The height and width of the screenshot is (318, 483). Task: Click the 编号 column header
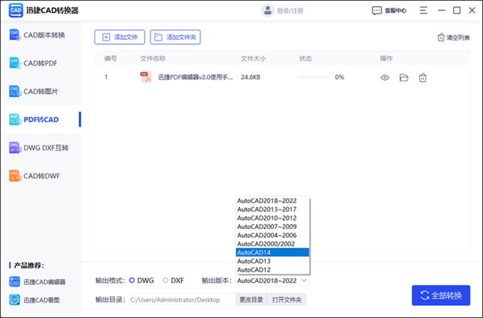pyautogui.click(x=110, y=58)
